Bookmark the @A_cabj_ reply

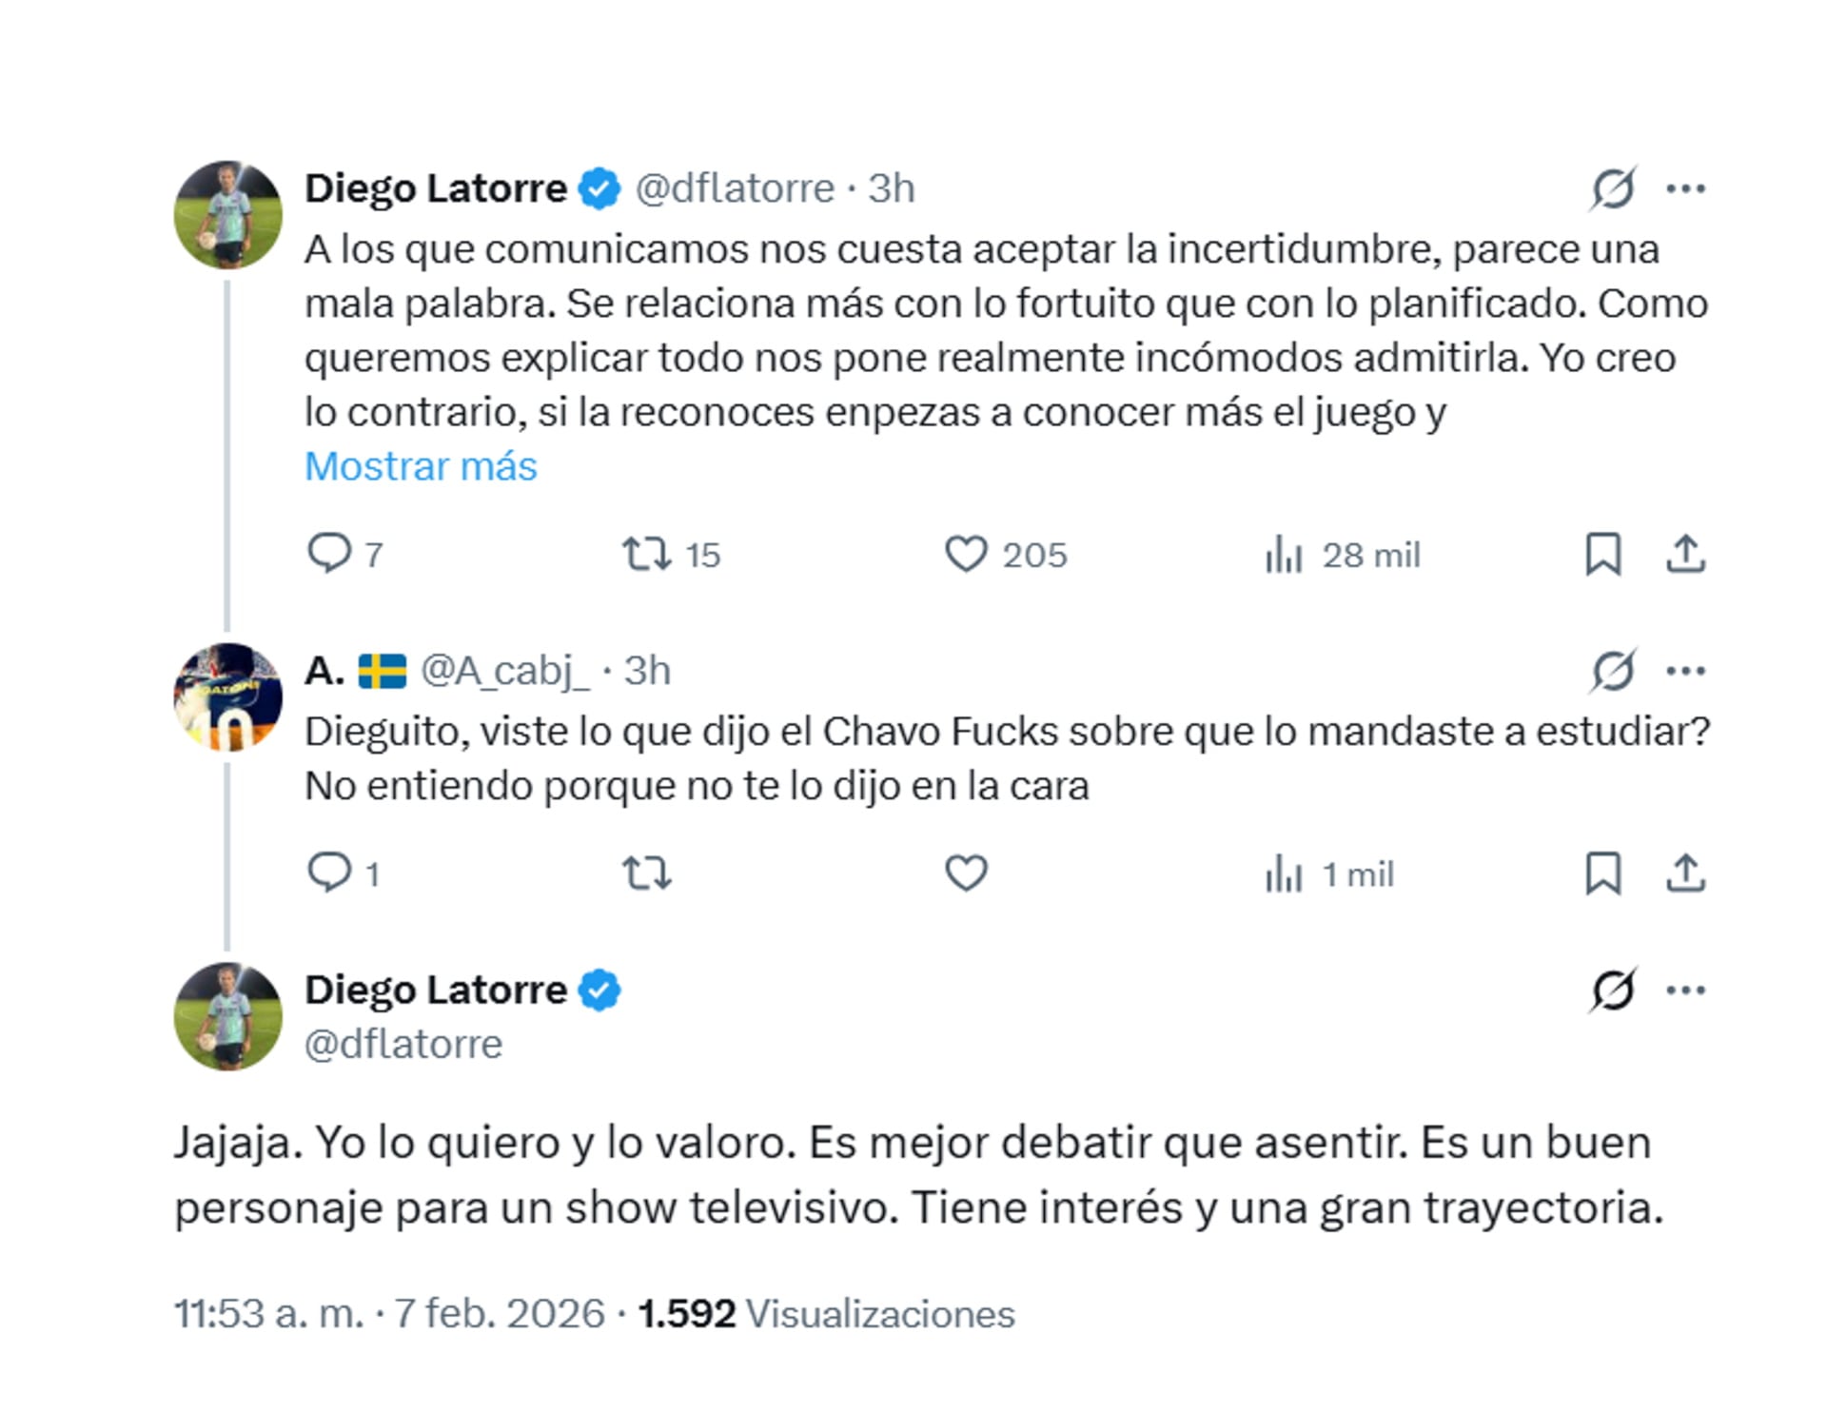pos(1603,873)
